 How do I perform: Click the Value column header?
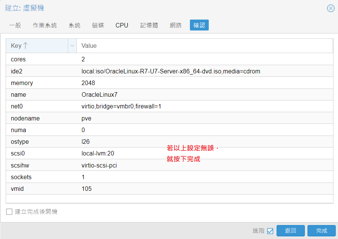pos(205,46)
